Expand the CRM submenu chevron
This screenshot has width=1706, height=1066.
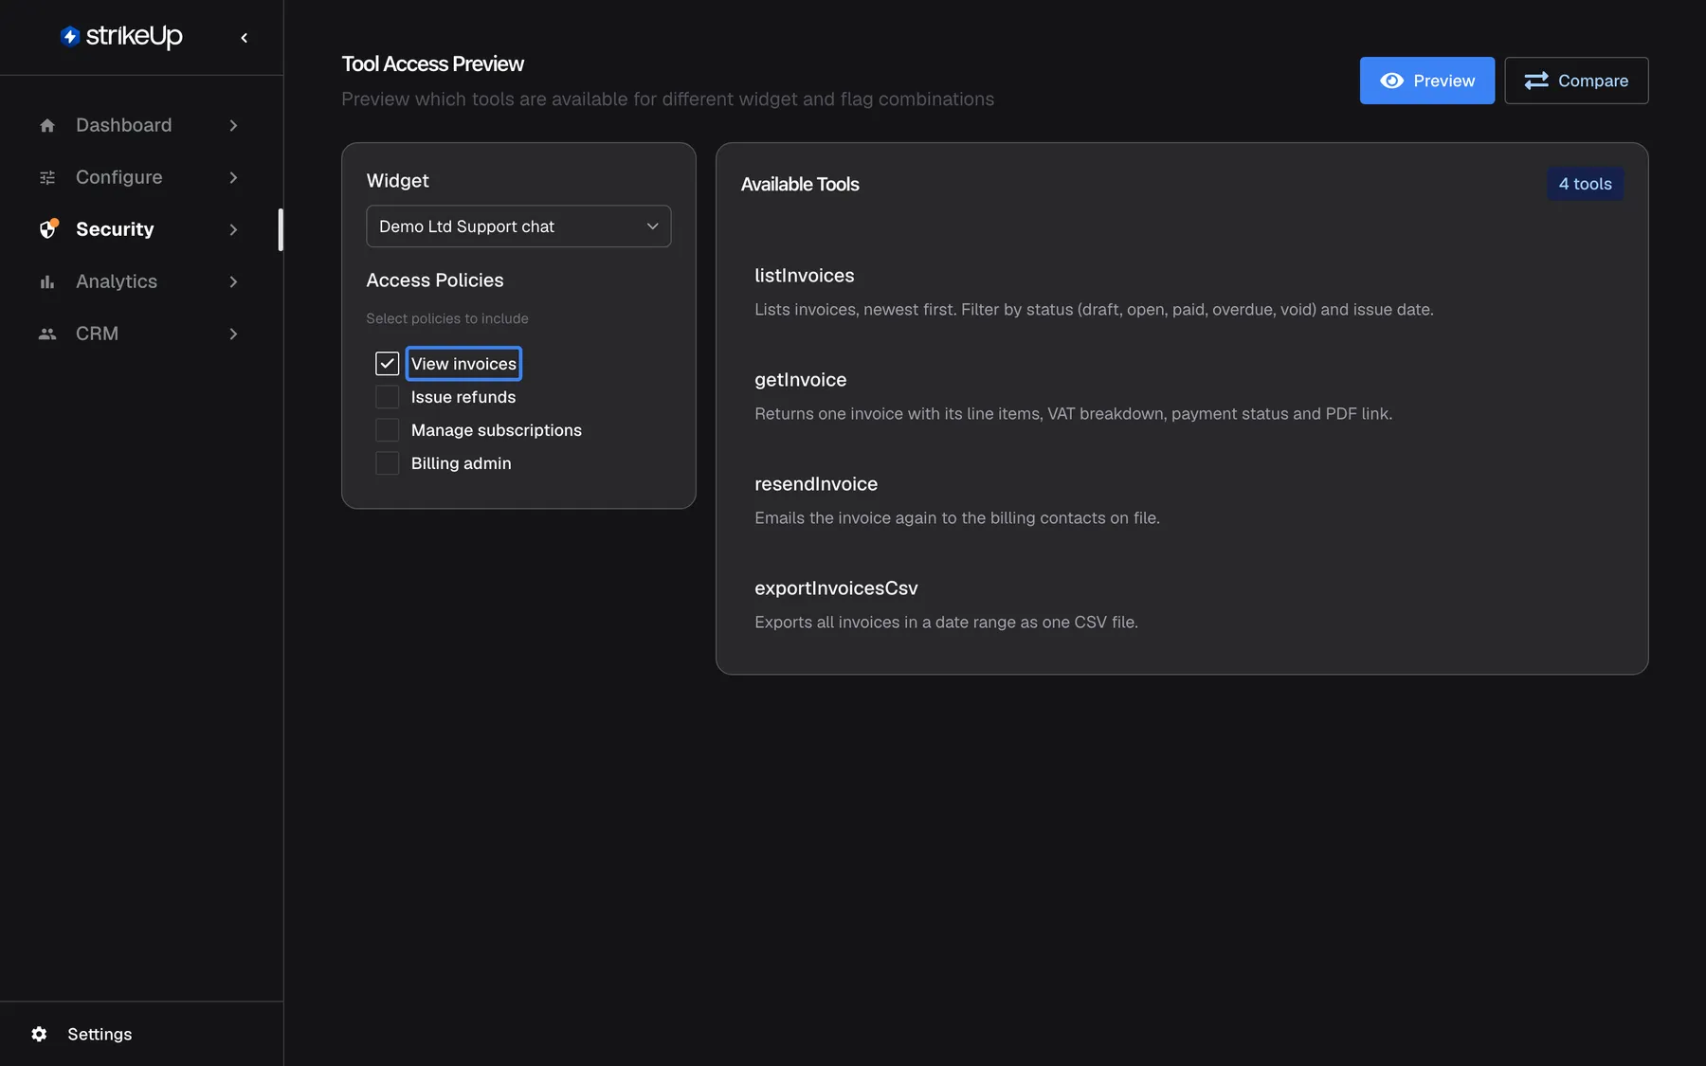coord(233,334)
